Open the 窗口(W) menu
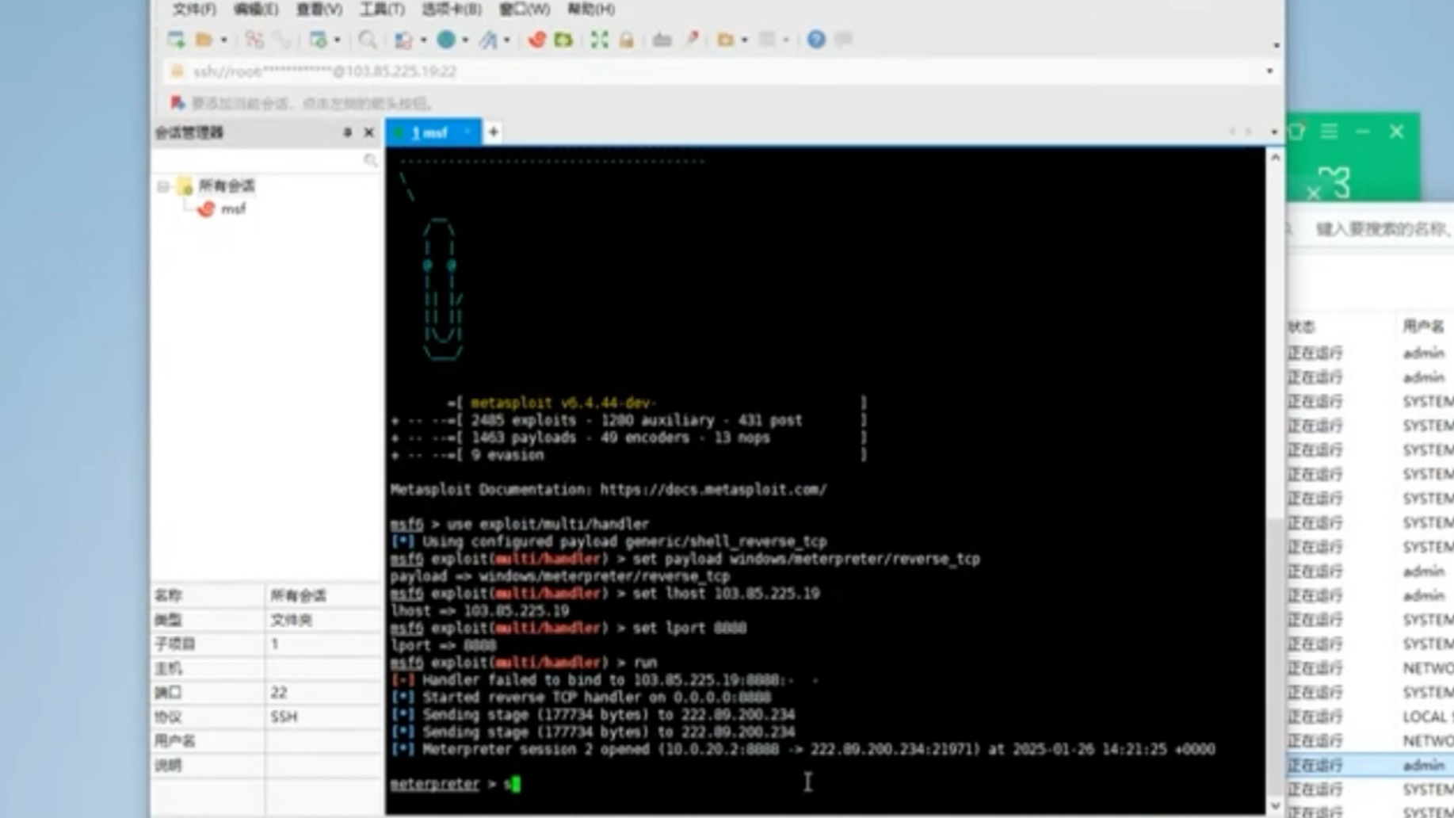 click(x=525, y=10)
